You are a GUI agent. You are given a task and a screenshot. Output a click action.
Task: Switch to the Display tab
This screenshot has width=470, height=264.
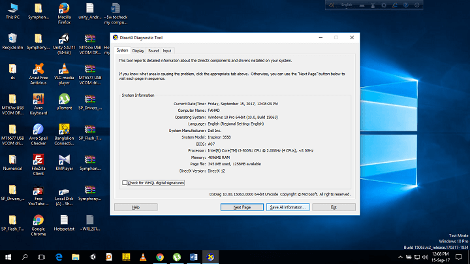point(138,50)
